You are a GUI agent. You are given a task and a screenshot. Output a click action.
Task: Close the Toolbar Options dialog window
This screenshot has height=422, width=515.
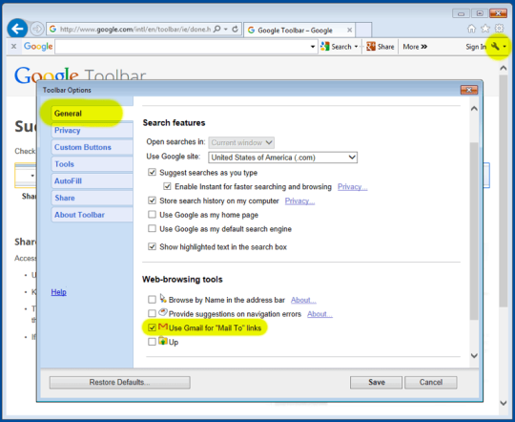coord(469,90)
